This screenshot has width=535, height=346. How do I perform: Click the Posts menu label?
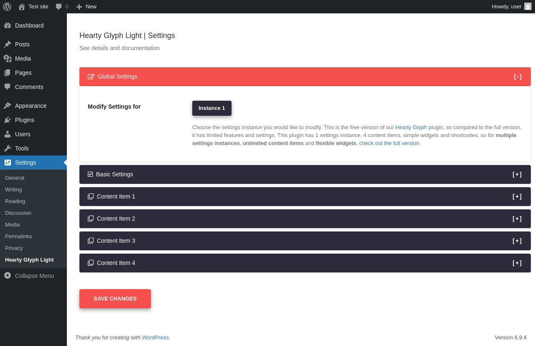point(22,44)
